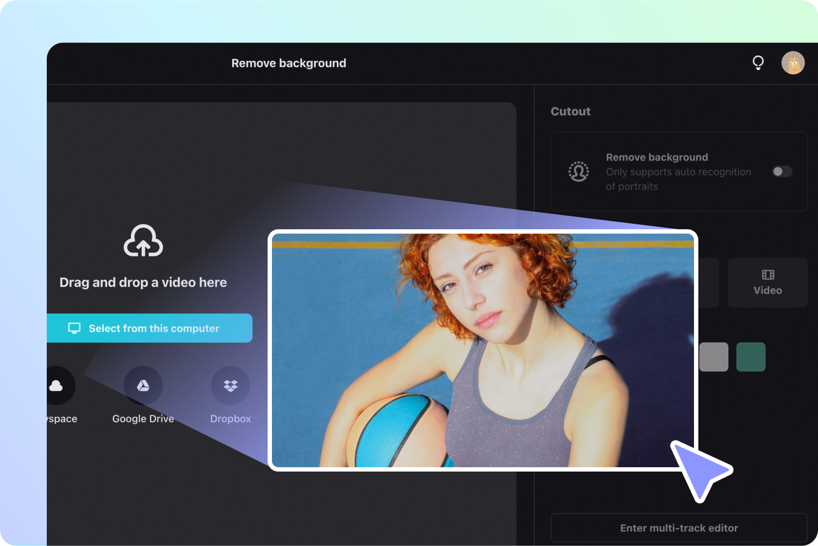
Task: Click Enter multi-track editor button
Action: point(679,528)
